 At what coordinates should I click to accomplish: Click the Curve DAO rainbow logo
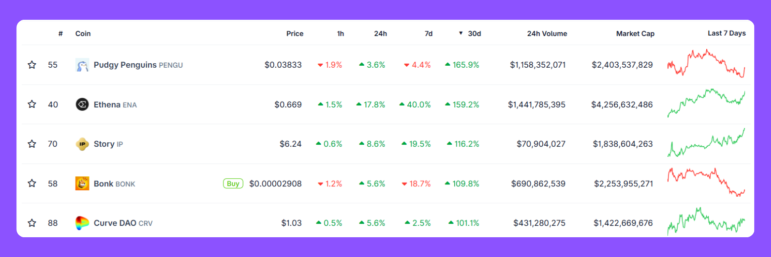point(82,223)
